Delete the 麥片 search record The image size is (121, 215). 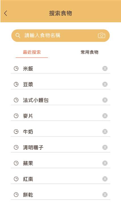[x=105, y=116]
